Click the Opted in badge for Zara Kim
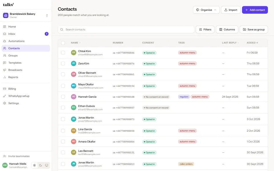274x171 pixels. [x=149, y=64]
